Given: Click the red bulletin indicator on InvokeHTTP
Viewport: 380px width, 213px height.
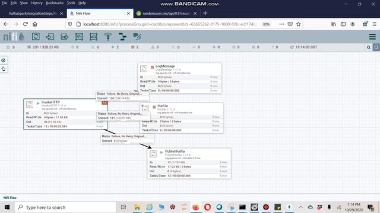Looking at the screenshot, I should point(104,102).
